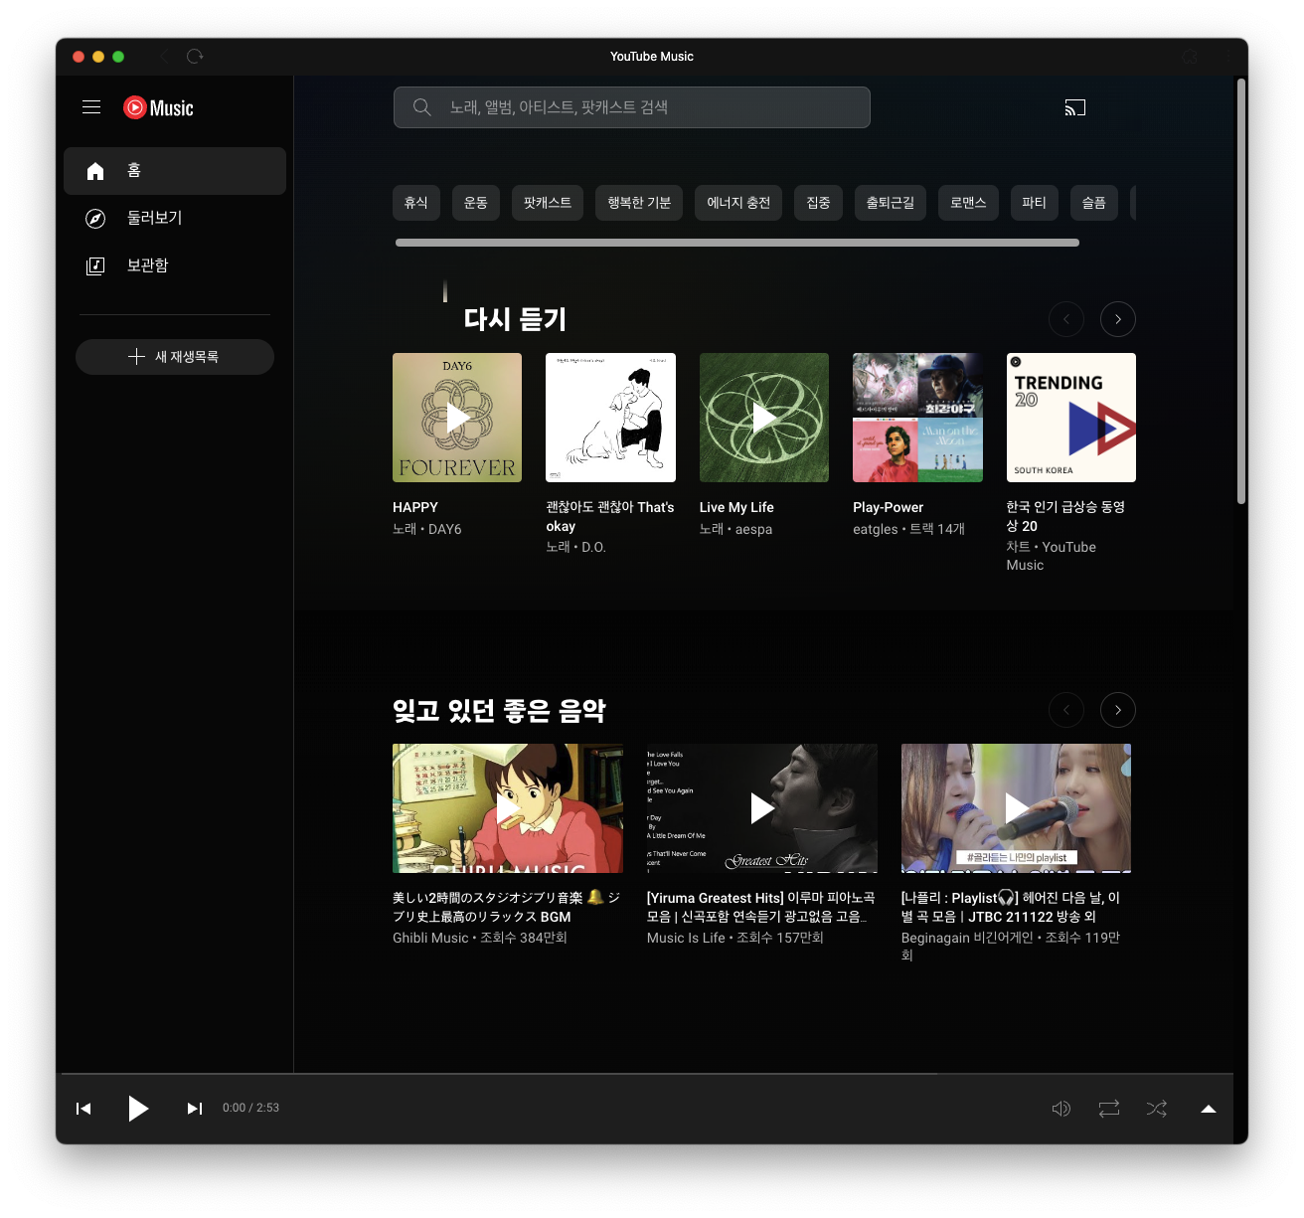Open 보관함 in the sidebar

(x=175, y=265)
